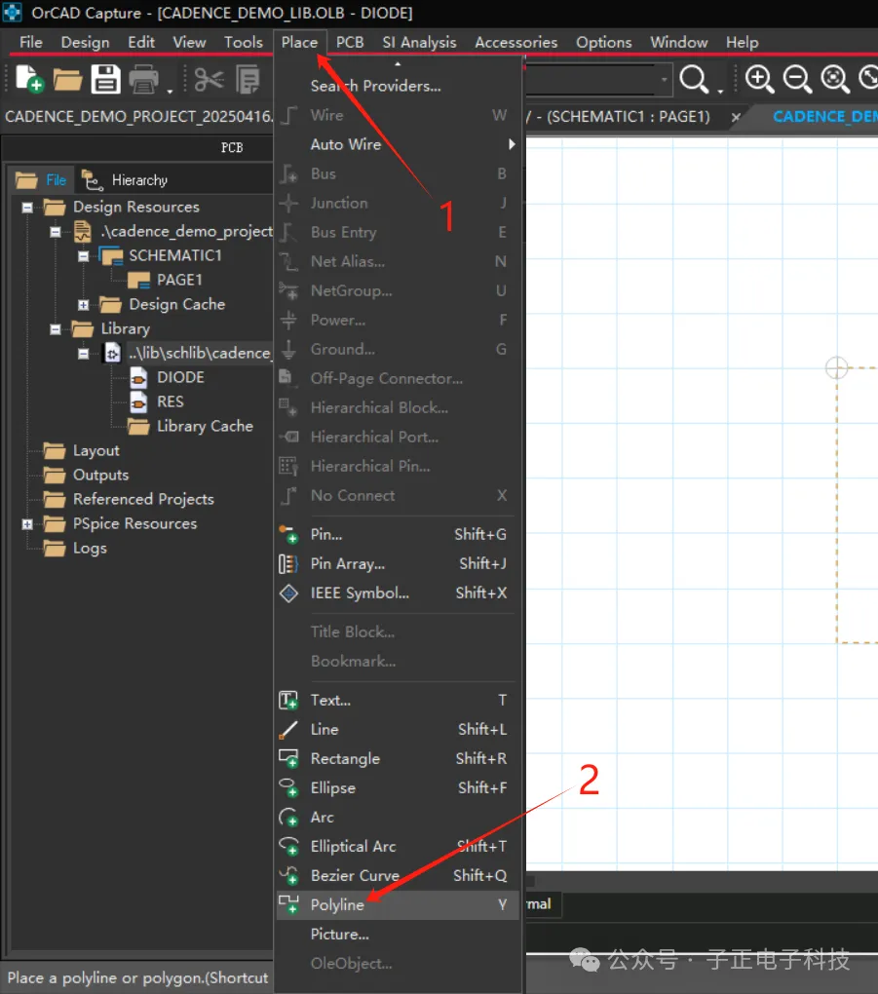The height and width of the screenshot is (994, 878).
Task: Select PAGE1 in project tree
Action: [179, 281]
